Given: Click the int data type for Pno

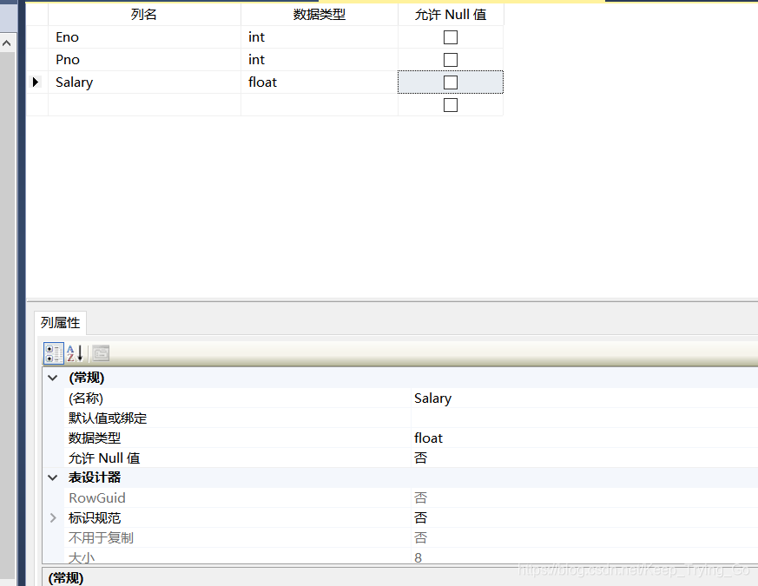Looking at the screenshot, I should point(319,60).
